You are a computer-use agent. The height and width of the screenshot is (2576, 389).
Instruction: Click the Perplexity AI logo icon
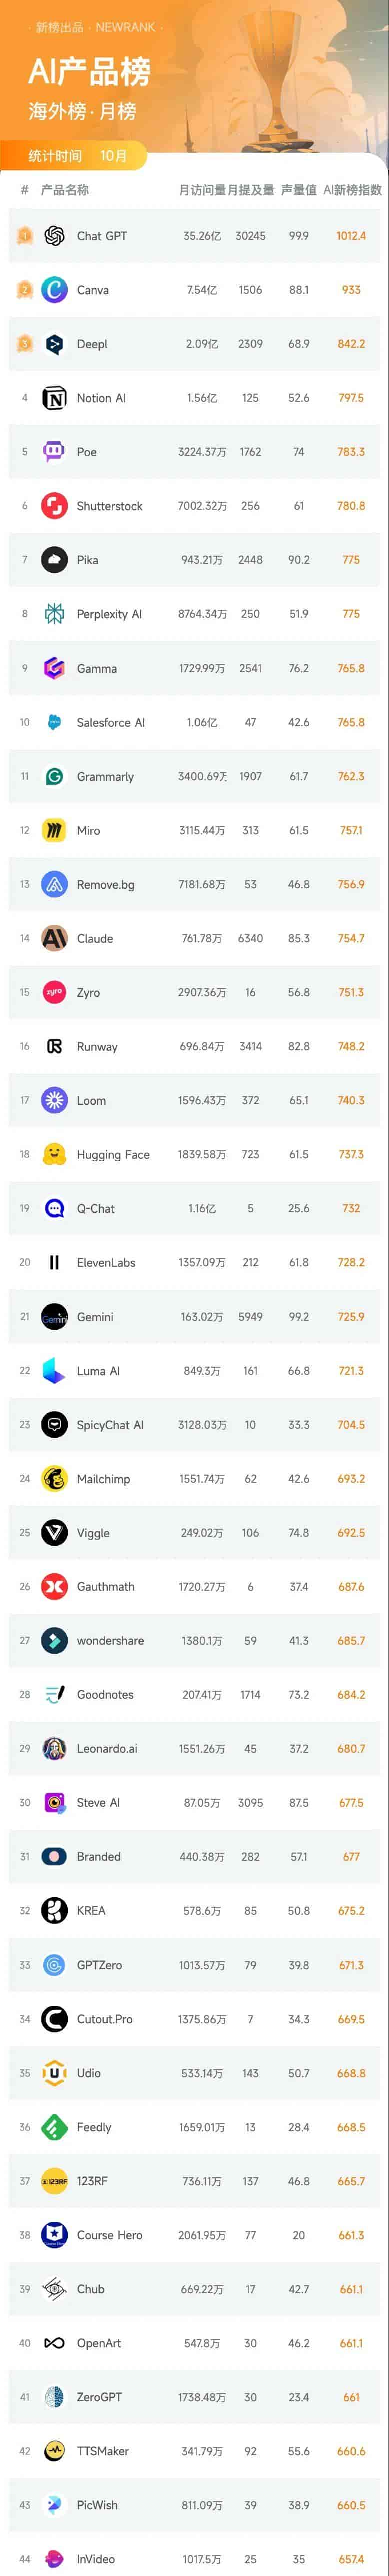tap(55, 614)
